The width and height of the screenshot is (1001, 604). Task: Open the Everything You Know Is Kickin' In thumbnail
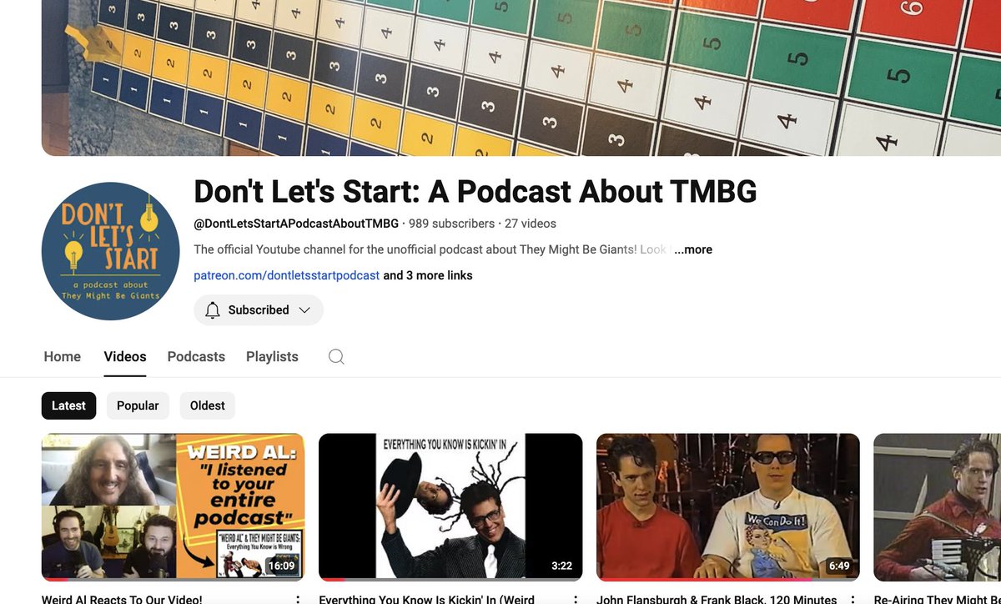450,507
